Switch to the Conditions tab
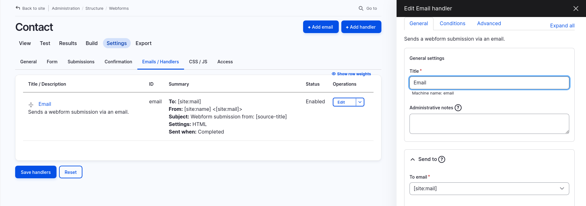Screen dimensions: 586x206 452,24
